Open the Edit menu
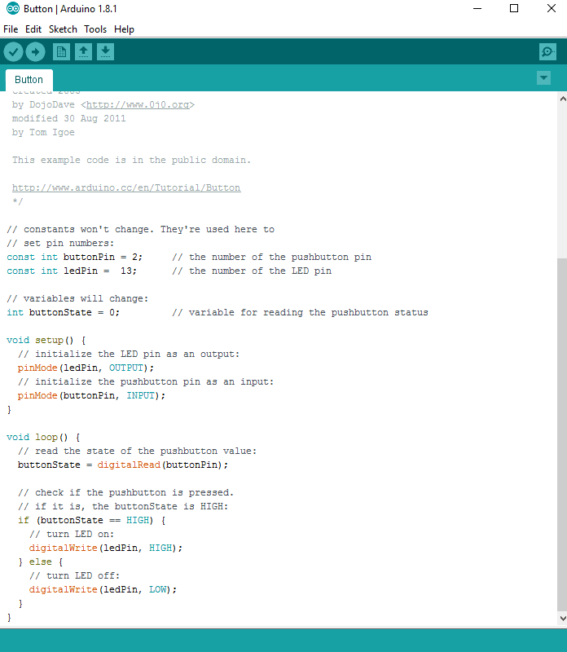This screenshot has width=567, height=652. click(x=33, y=29)
